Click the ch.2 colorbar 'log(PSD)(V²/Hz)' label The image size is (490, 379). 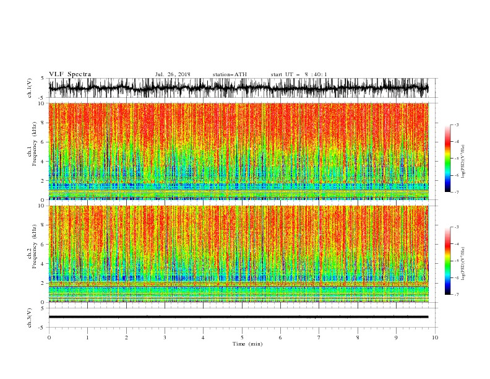click(x=463, y=263)
